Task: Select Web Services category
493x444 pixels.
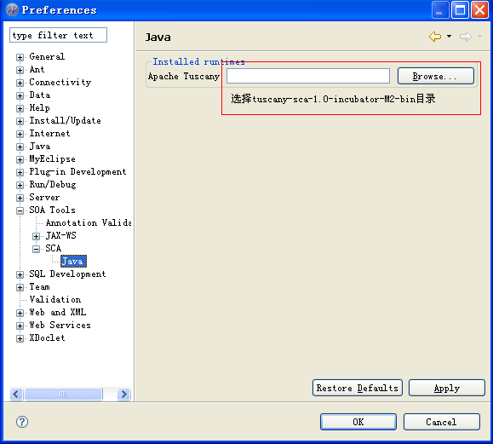Action: click(x=60, y=325)
